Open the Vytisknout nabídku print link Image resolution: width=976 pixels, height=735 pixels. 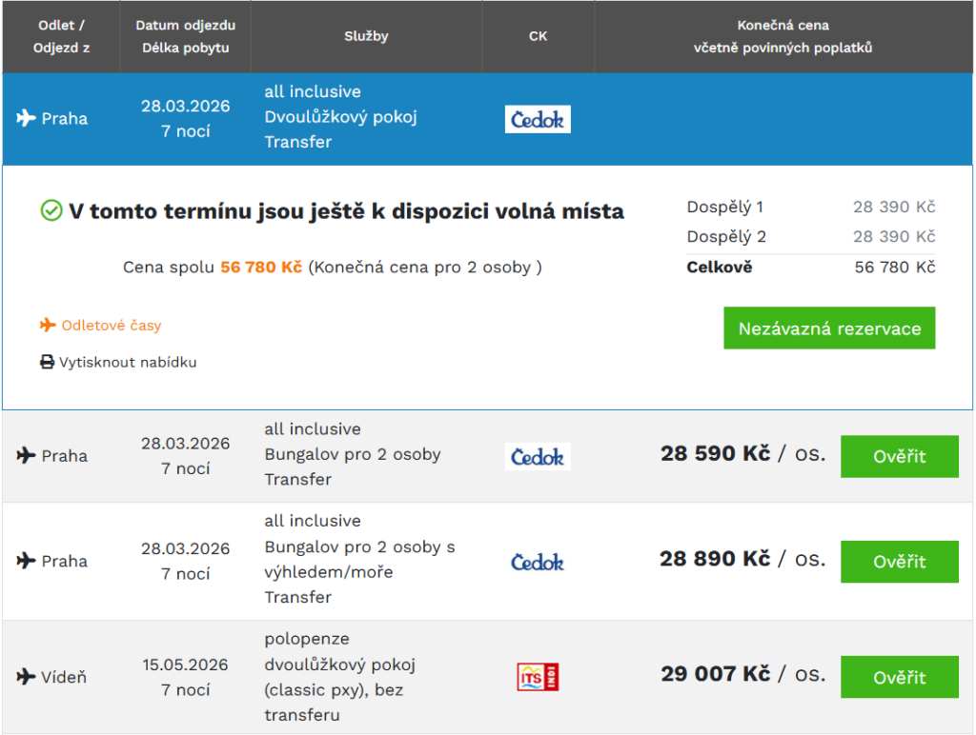pos(128,363)
